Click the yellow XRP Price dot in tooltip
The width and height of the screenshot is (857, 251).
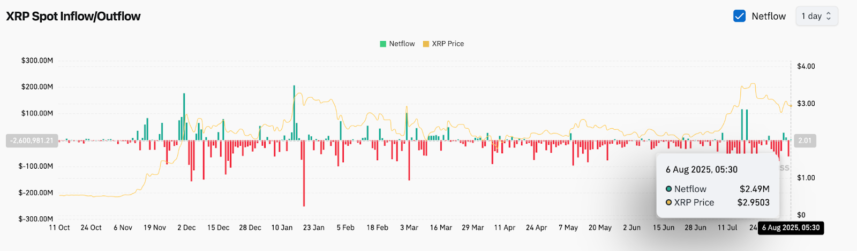668,202
